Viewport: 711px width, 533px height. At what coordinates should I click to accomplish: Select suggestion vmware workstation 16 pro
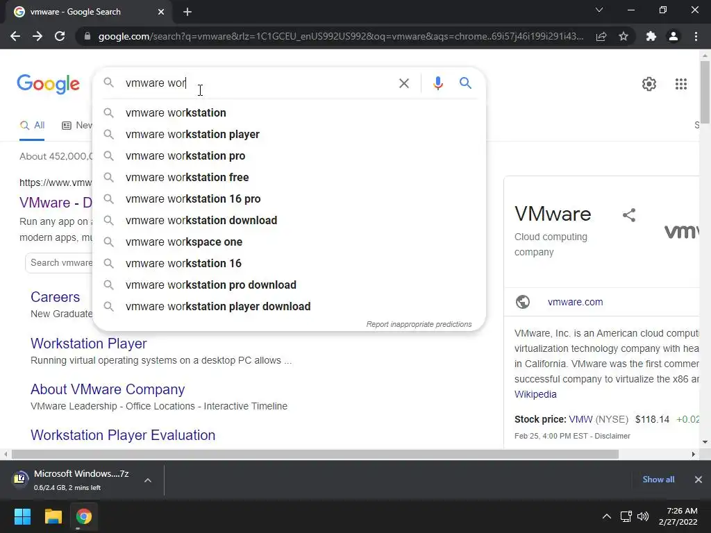(289, 199)
